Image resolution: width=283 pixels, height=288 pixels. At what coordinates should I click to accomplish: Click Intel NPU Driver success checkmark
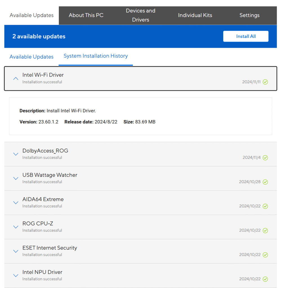(x=265, y=279)
